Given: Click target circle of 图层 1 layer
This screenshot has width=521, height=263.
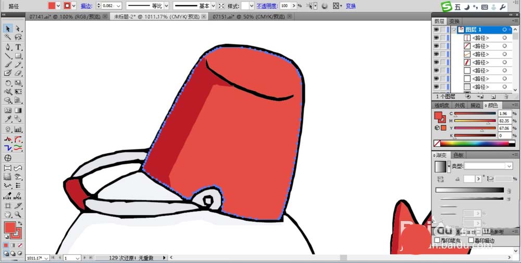Looking at the screenshot, I should [x=504, y=30].
